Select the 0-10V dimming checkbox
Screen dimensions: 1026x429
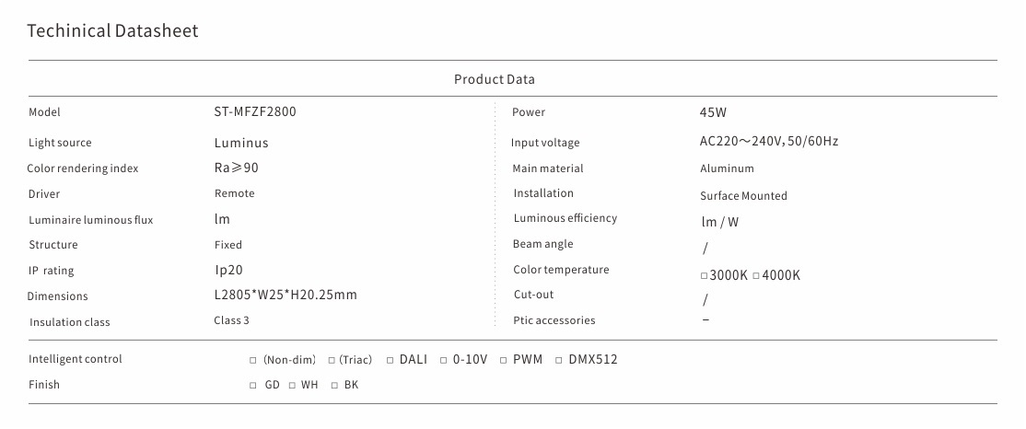coord(443,360)
